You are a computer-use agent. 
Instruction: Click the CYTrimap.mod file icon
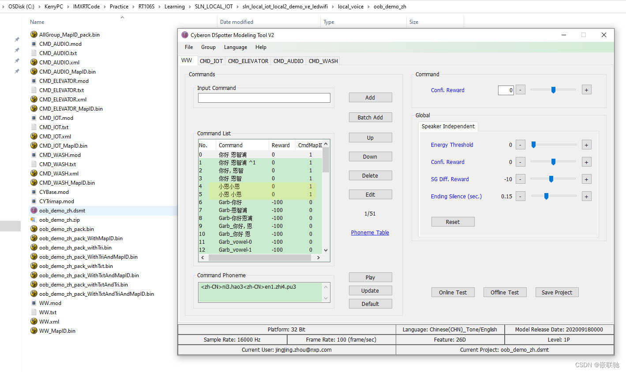coord(34,201)
